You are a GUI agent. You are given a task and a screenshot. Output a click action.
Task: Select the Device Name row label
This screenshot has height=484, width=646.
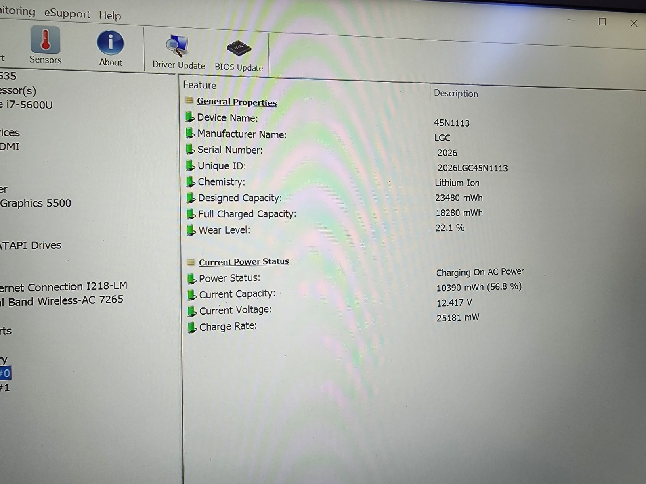pos(227,118)
